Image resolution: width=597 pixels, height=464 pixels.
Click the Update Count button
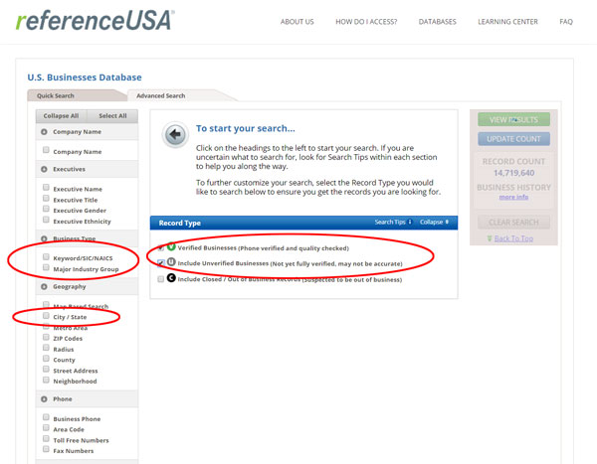click(x=513, y=139)
